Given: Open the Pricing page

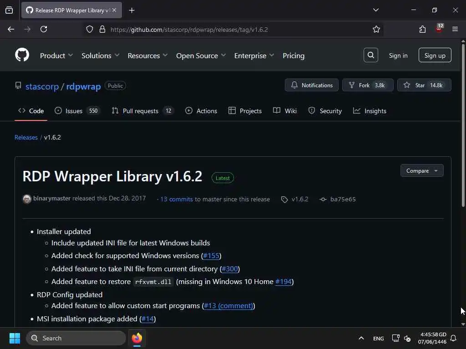Looking at the screenshot, I should [x=294, y=55].
